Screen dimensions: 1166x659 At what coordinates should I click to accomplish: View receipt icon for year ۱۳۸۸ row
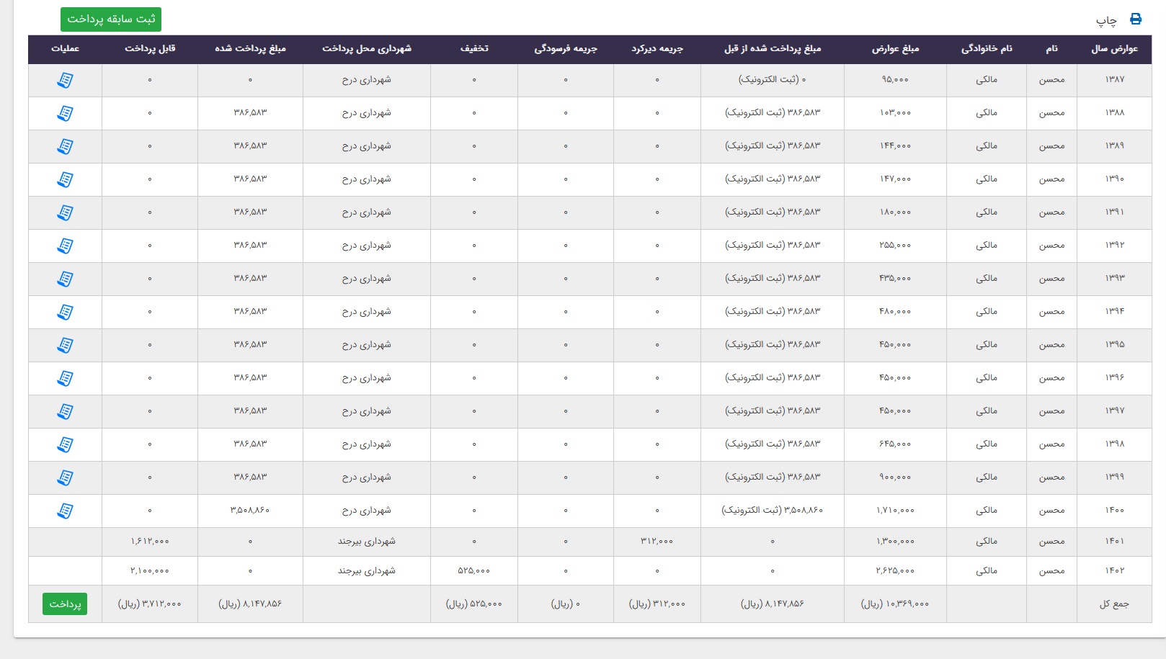tap(65, 113)
